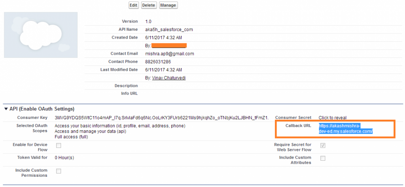405x187 pixels.
Task: Collapse the API (Enable OAuth Settings) section
Action: point(6,109)
